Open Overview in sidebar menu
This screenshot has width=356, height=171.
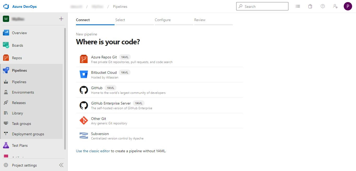[19, 33]
